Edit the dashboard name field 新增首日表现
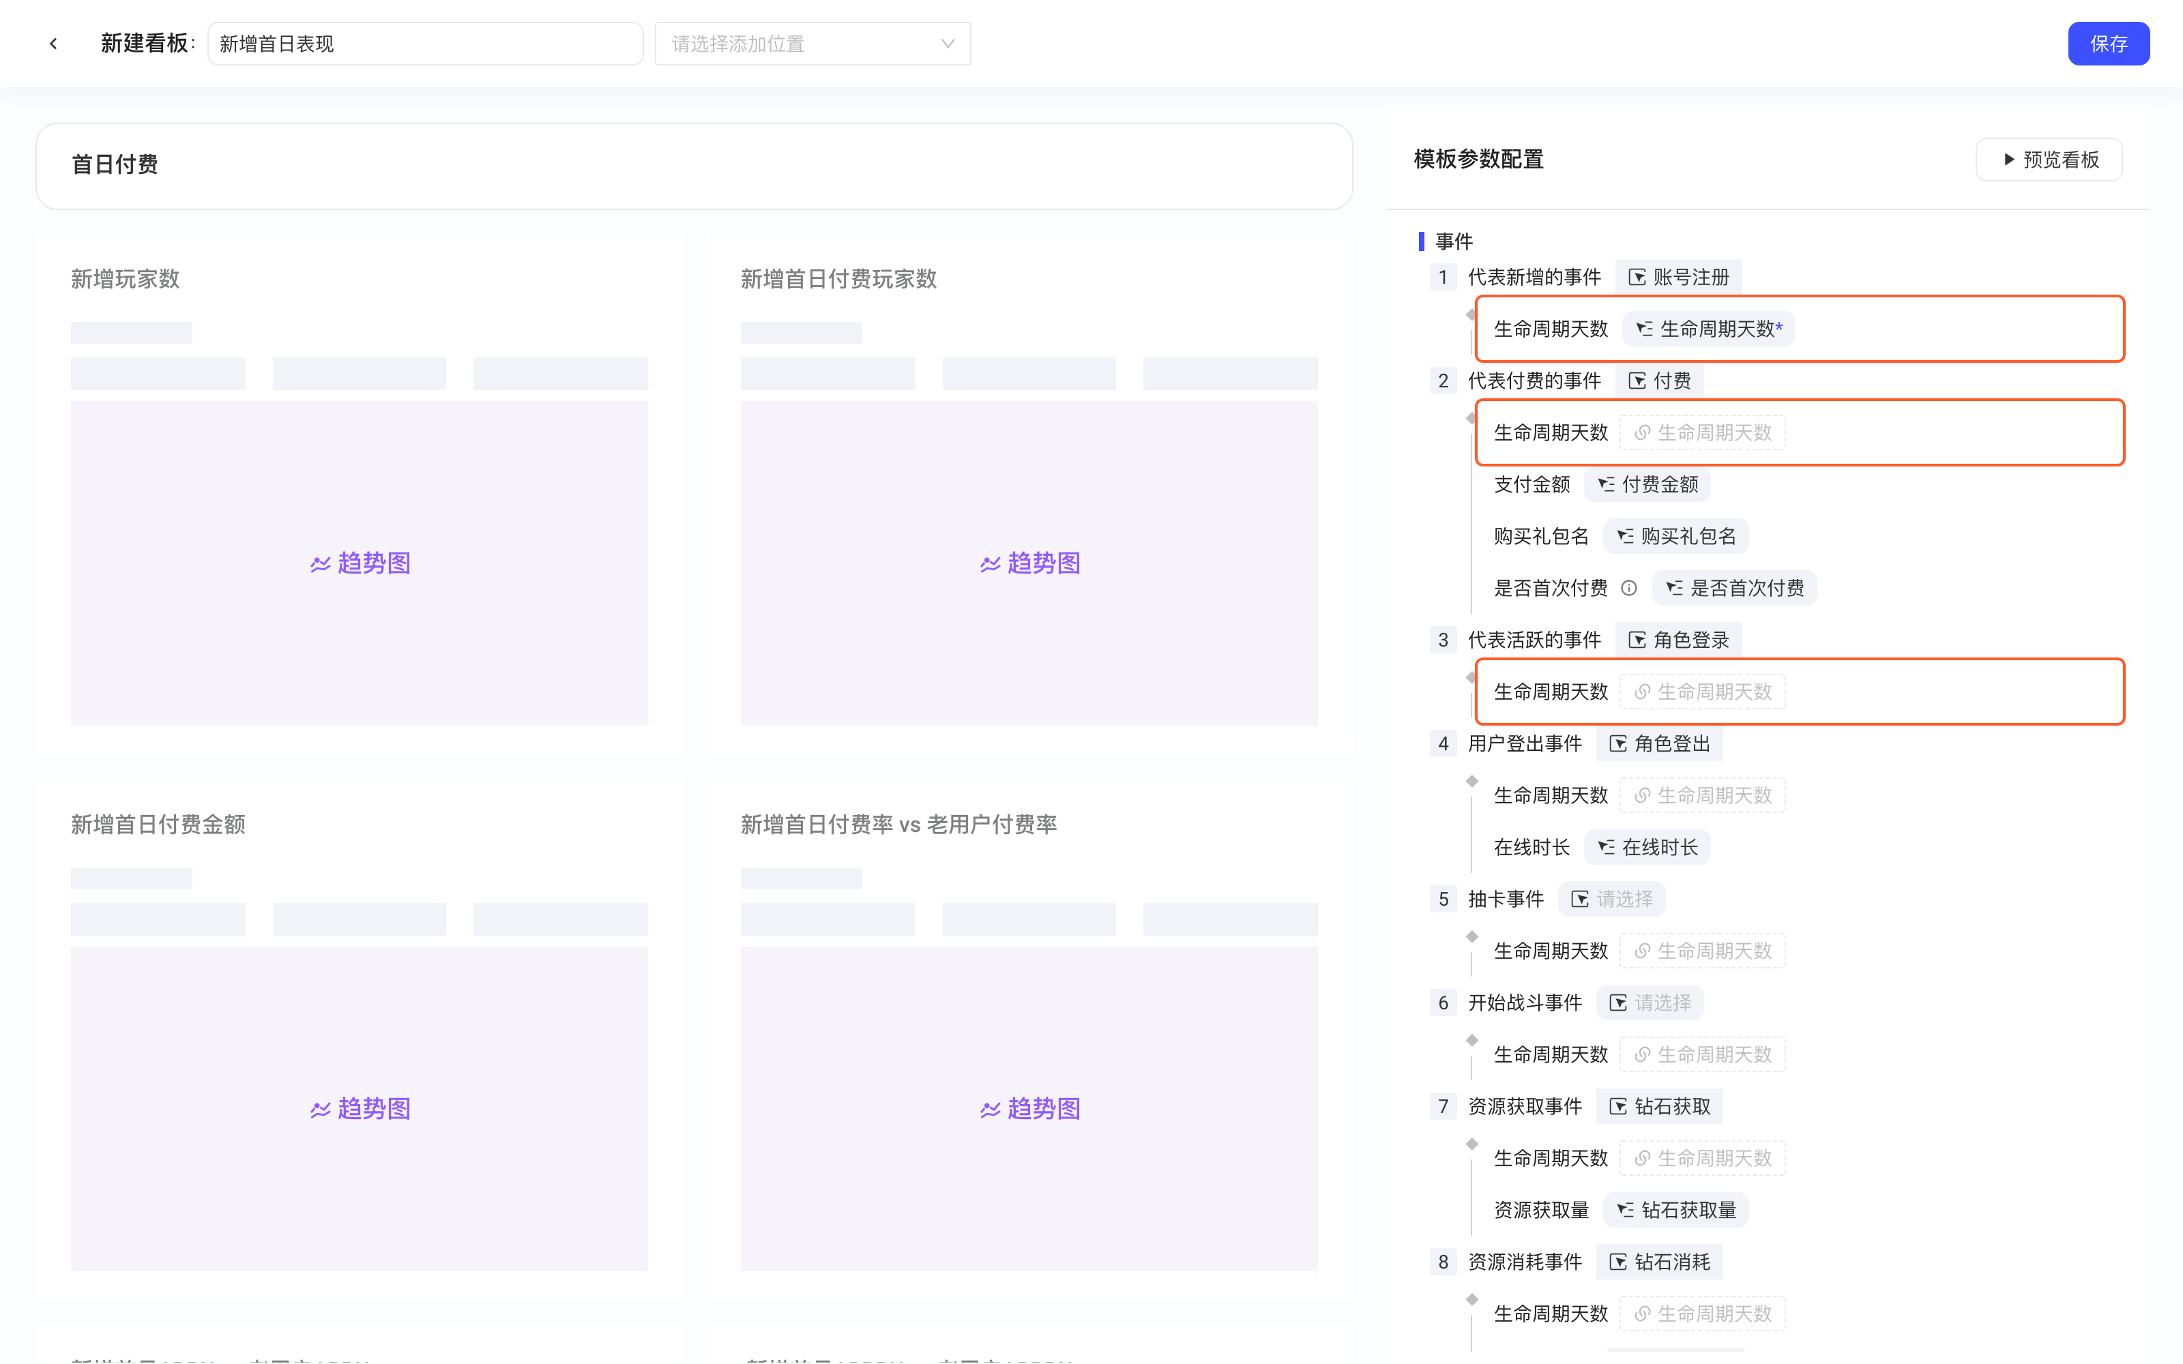2183x1364 pixels. [x=425, y=43]
